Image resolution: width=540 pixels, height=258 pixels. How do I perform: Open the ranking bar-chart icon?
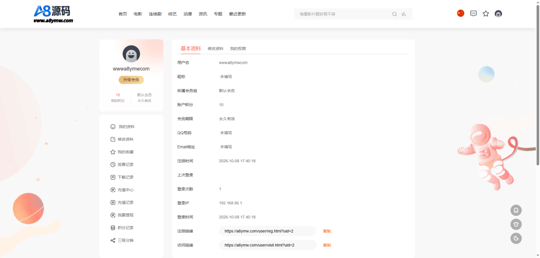(403, 14)
